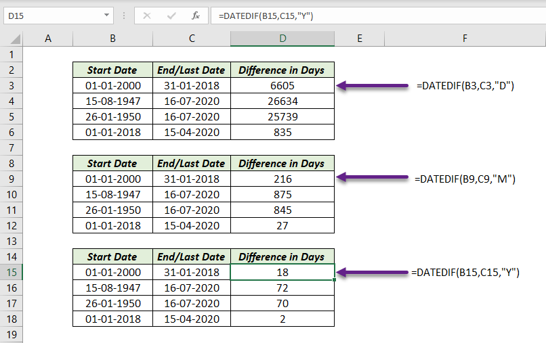Click the Start Date header in row 2

(112, 70)
